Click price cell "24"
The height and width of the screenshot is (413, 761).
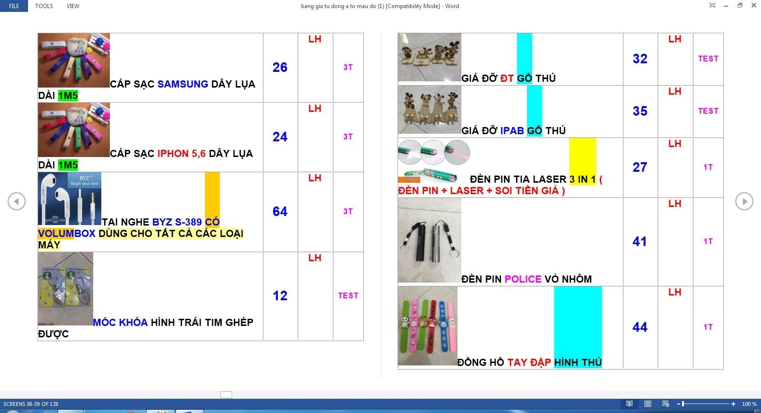coord(280,137)
